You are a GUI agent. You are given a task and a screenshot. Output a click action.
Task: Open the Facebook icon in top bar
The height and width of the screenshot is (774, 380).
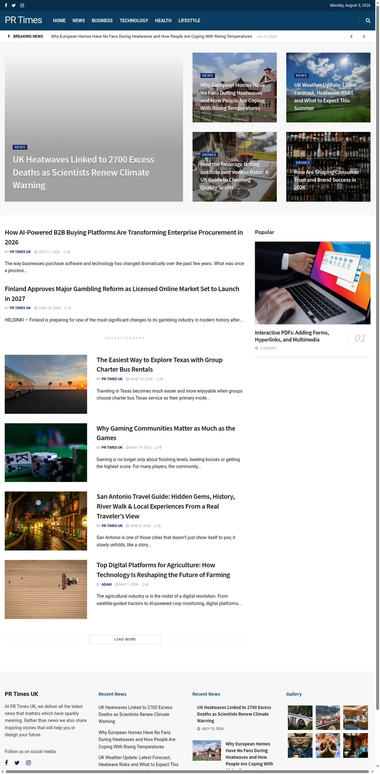tap(6, 5)
